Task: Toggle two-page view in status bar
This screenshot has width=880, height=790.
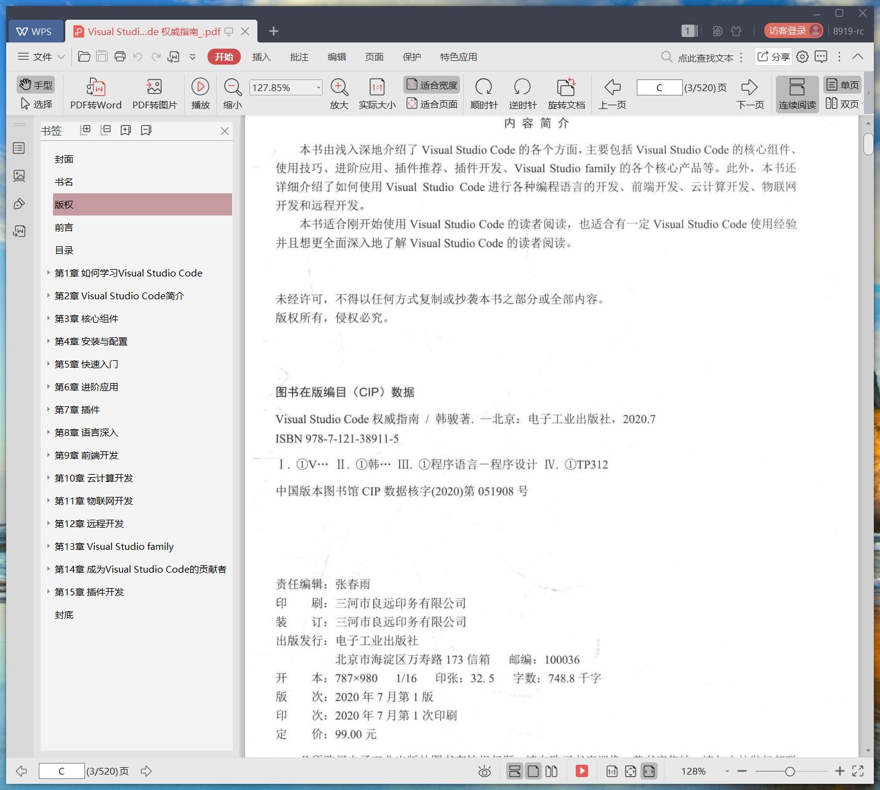Action: tap(552, 771)
